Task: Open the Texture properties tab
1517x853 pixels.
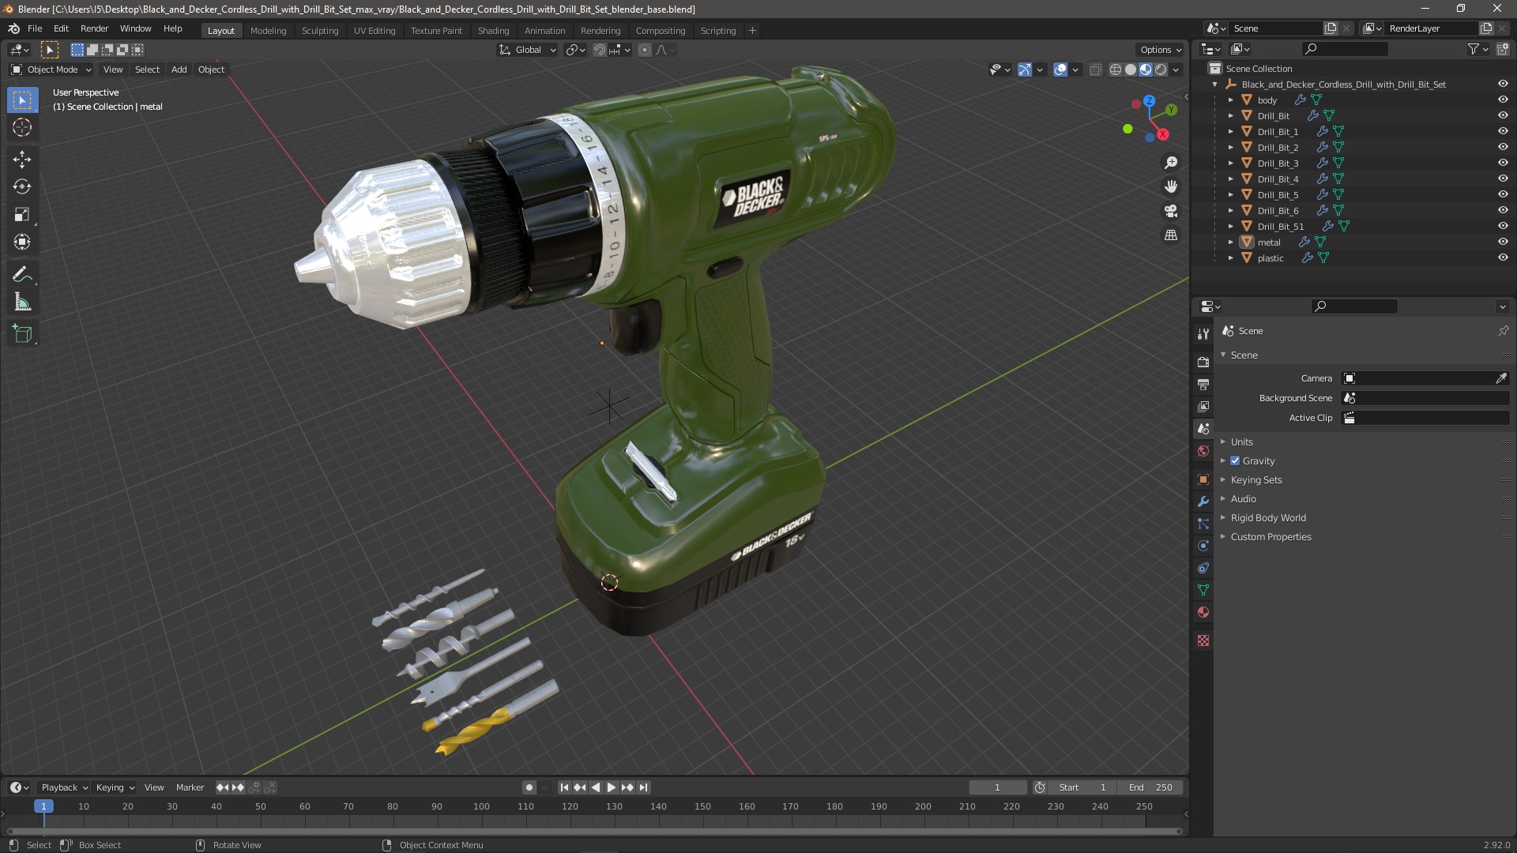Action: point(1203,641)
